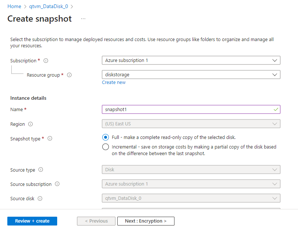Expand the Resource group dropdown showing diskstorage

tap(191, 74)
